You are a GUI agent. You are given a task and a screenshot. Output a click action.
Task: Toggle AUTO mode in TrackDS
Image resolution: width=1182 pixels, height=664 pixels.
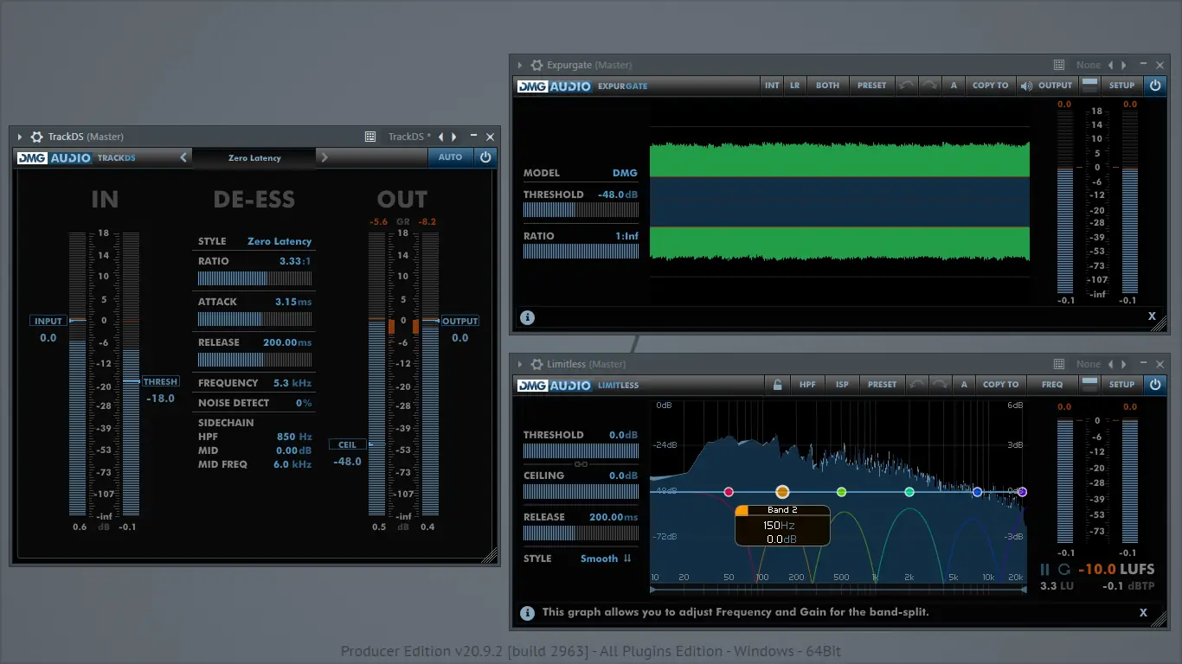451,157
